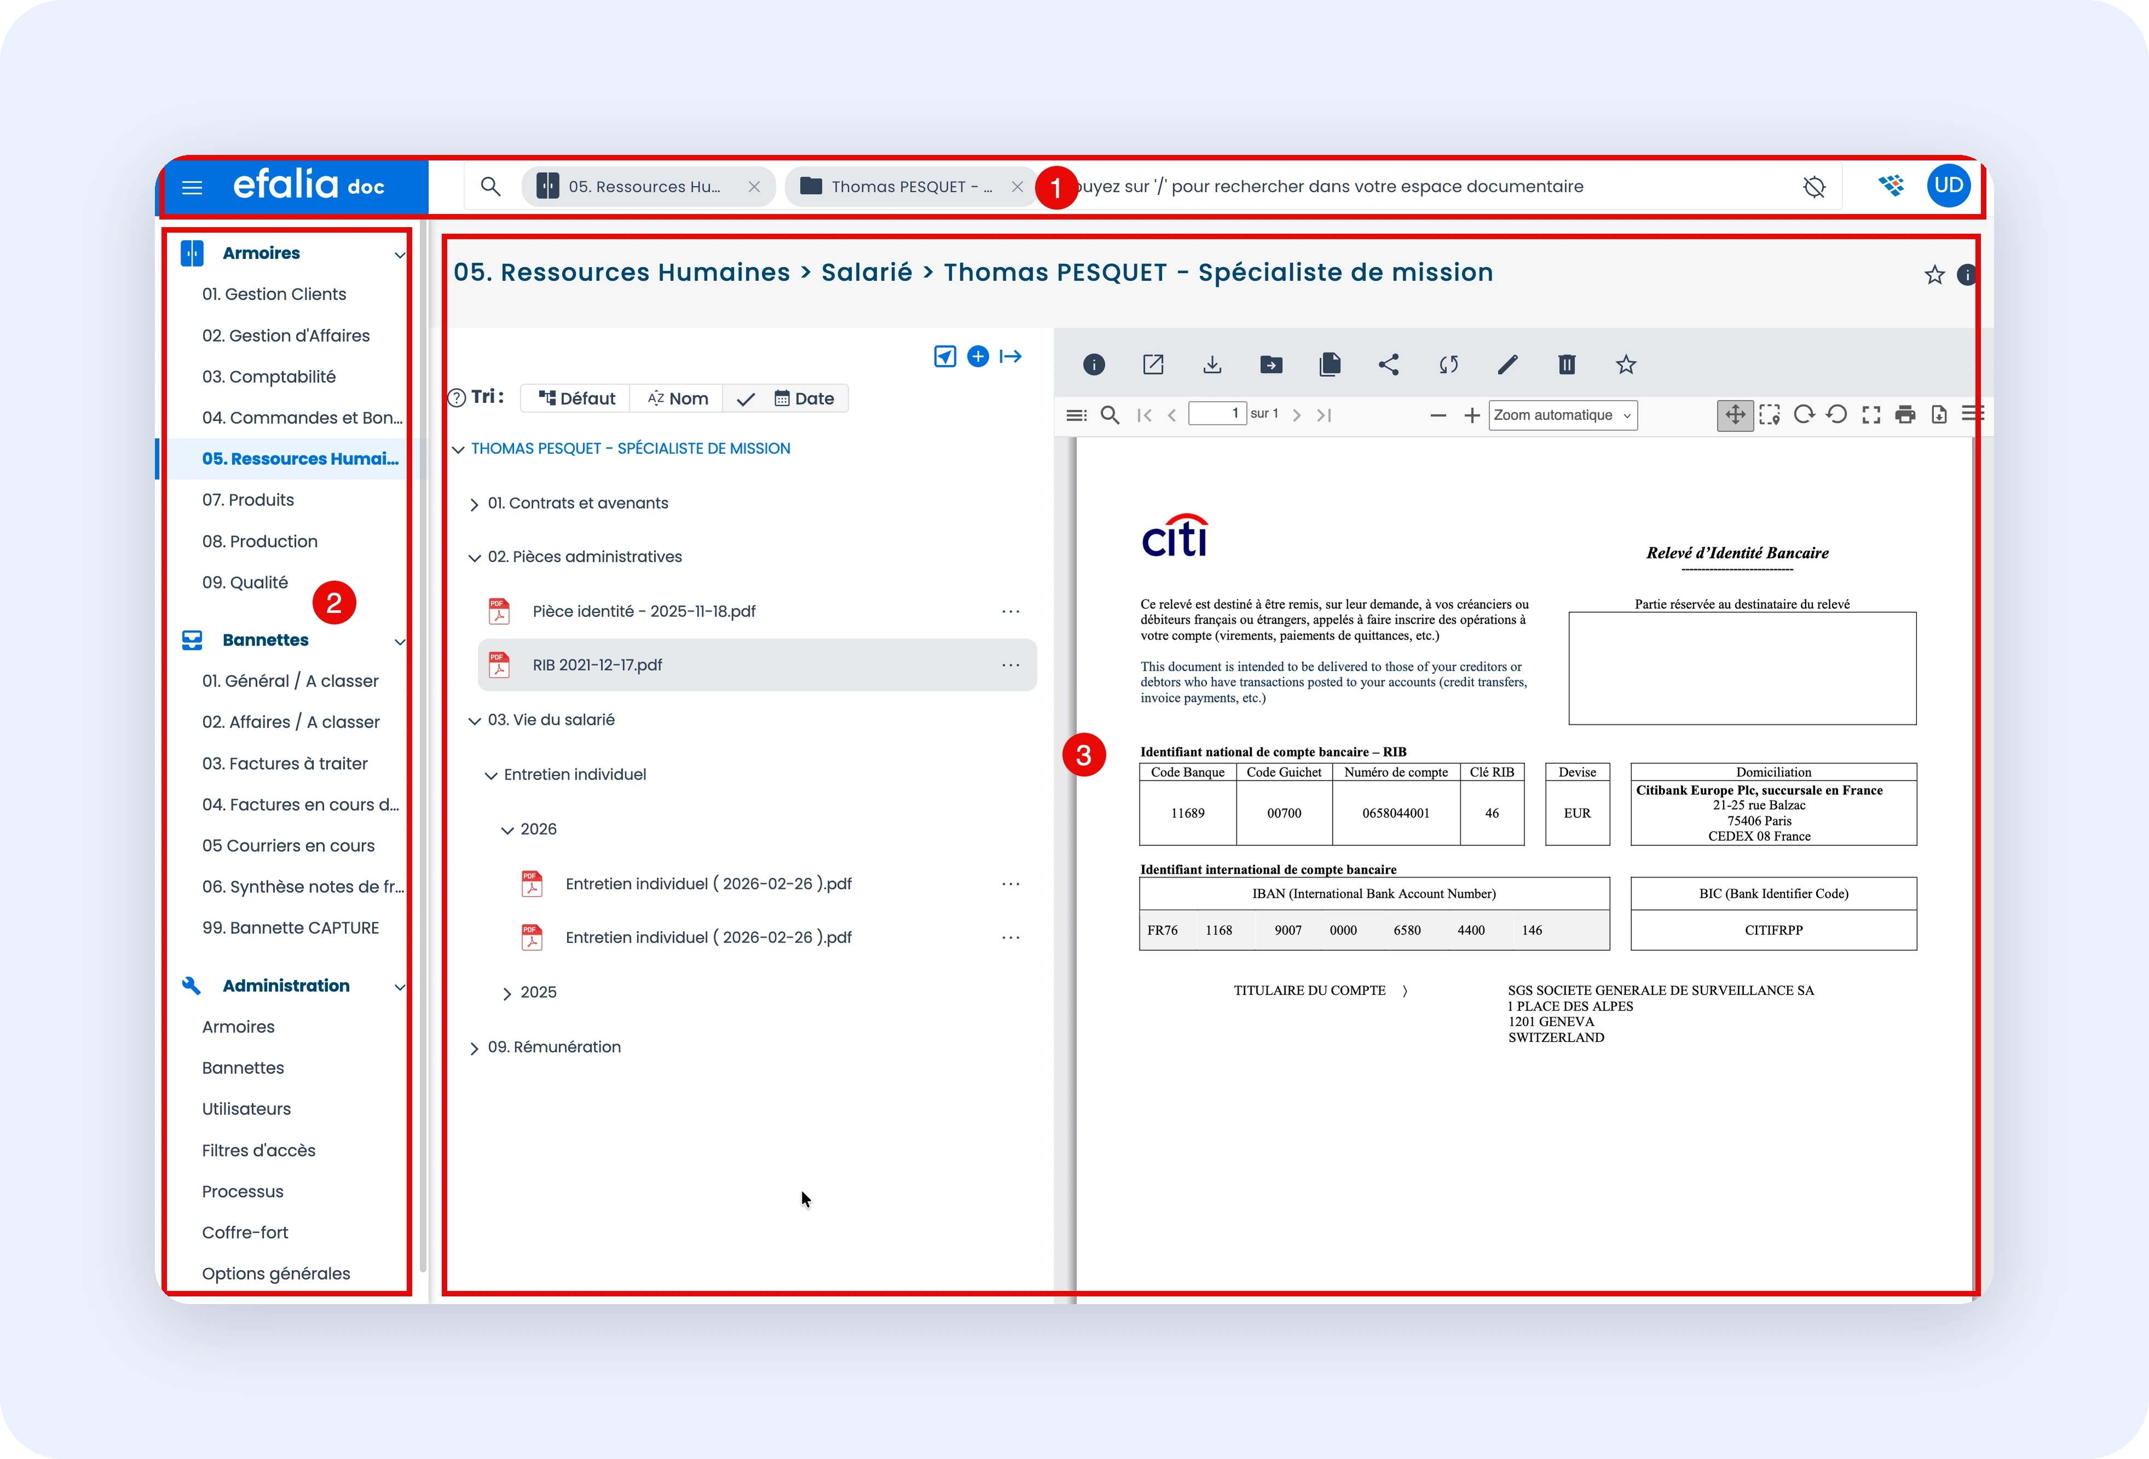The image size is (2149, 1459).
Task: Move the document to another folder
Action: coord(1271,365)
